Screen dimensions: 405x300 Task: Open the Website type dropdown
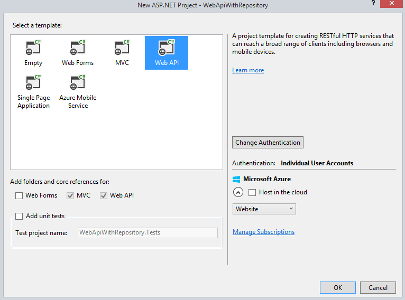tap(264, 209)
